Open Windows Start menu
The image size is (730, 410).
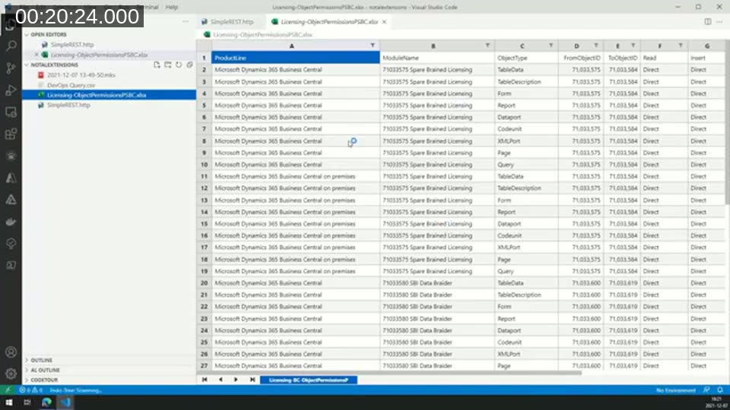pyautogui.click(x=9, y=402)
